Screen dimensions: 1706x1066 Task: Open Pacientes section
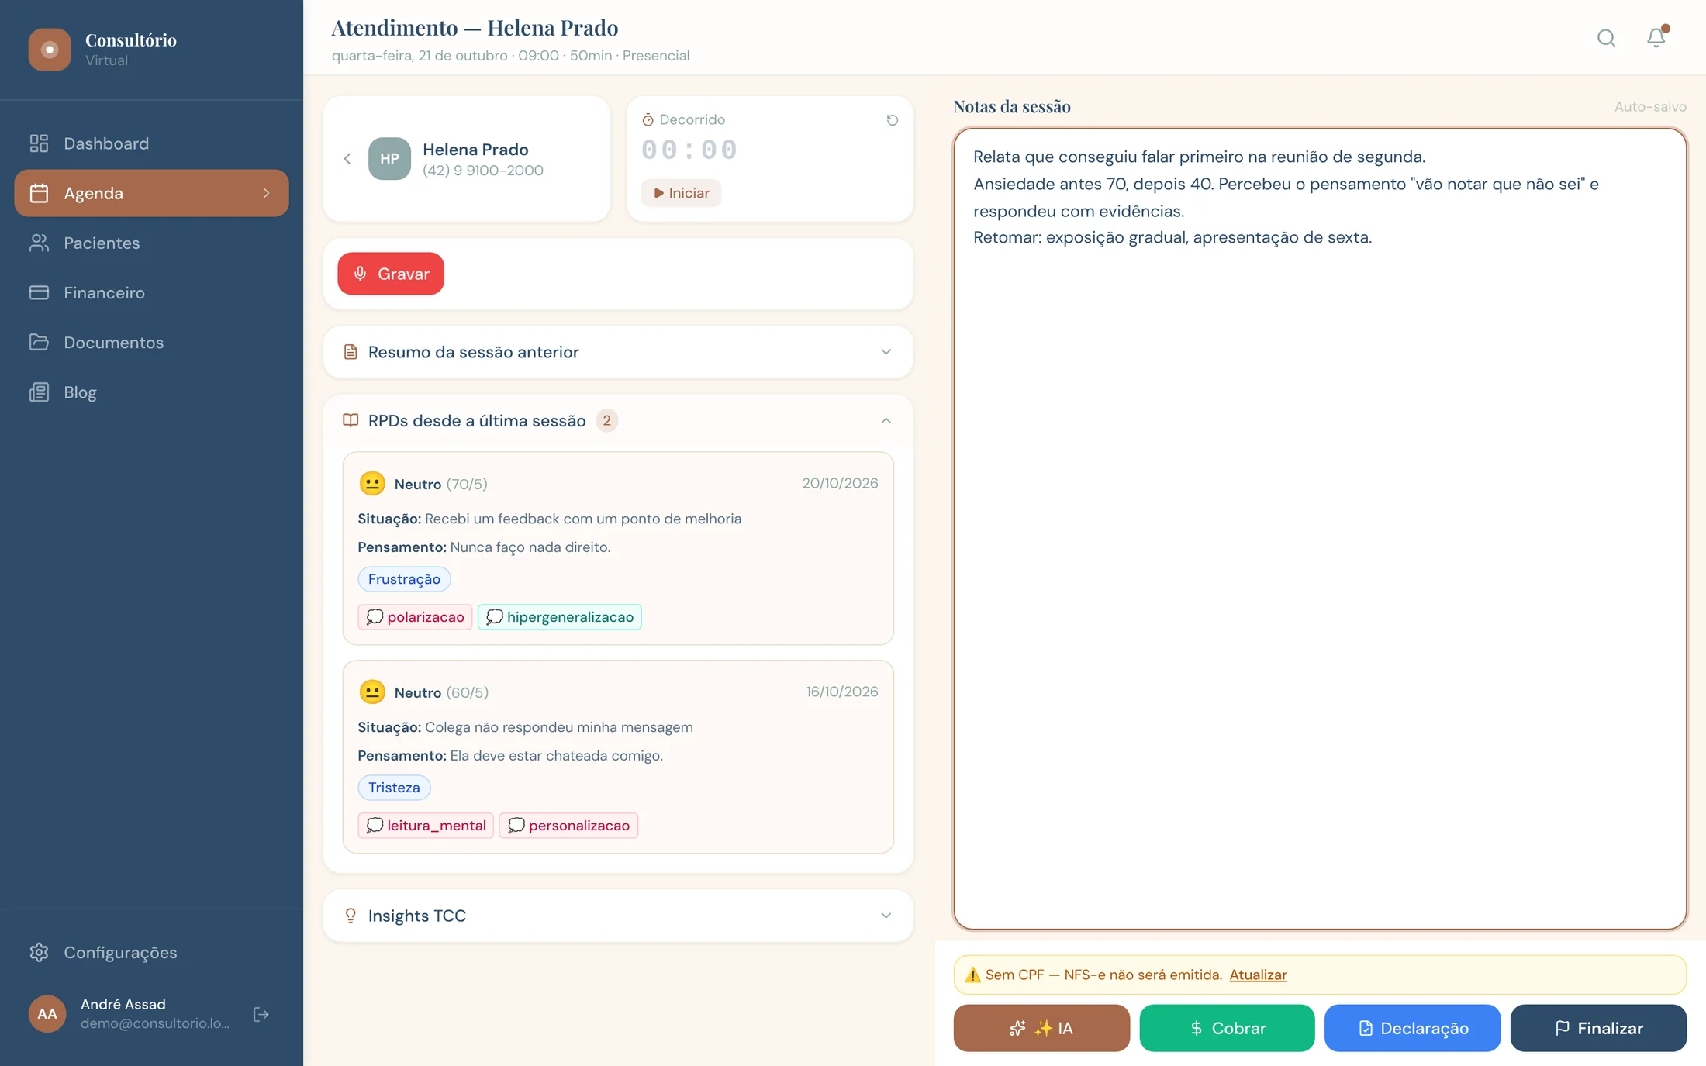151,243
